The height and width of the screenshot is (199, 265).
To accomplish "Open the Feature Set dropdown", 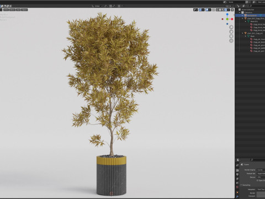I will point(261,174).
